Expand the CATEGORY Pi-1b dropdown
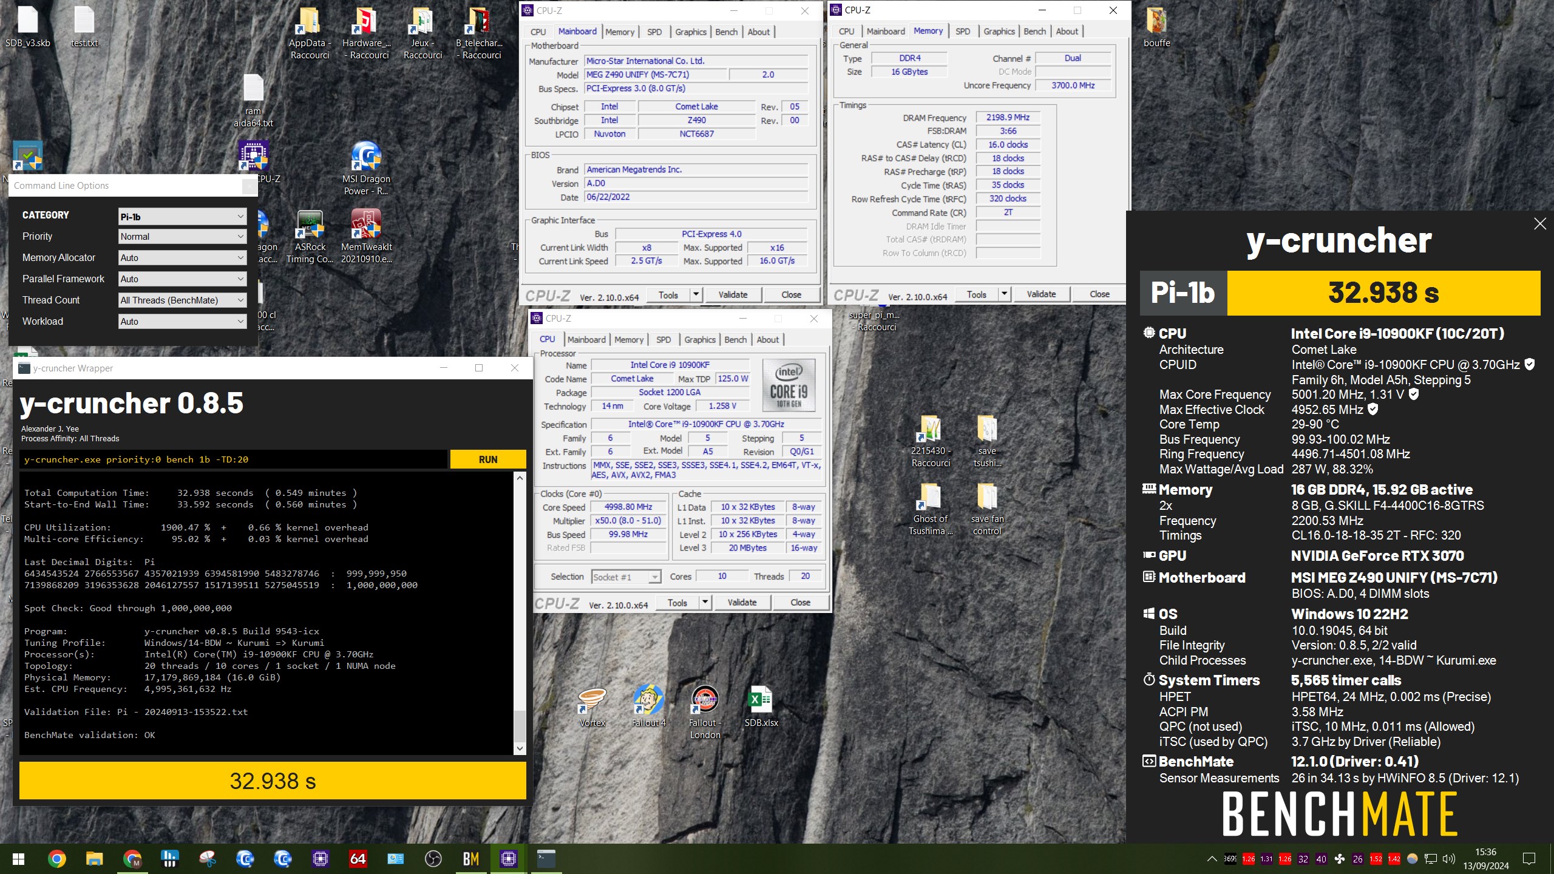 183,217
